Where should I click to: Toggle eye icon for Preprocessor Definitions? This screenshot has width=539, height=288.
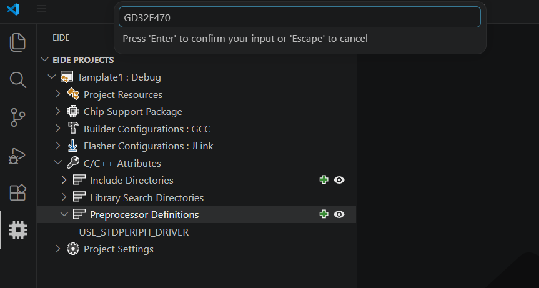pos(339,214)
